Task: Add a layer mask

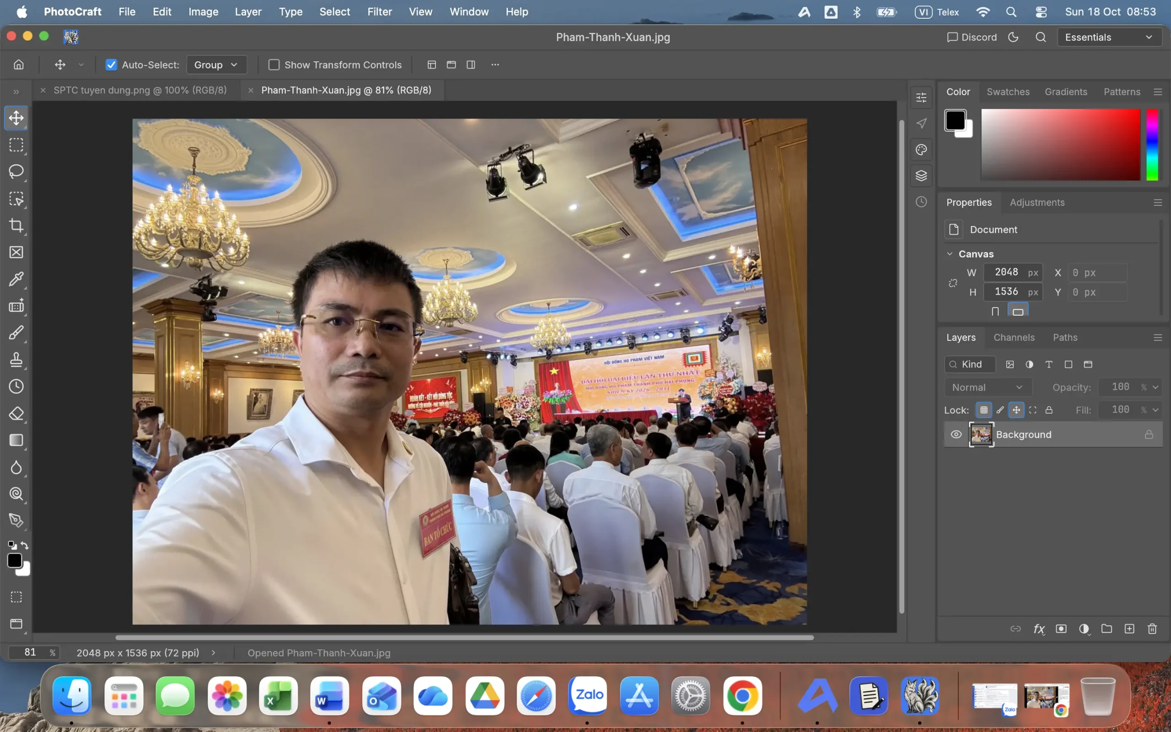Action: 1061,629
